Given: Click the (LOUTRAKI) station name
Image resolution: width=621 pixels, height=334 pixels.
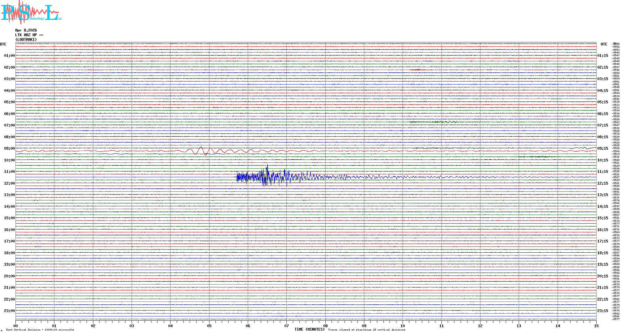Looking at the screenshot, I should coord(26,40).
